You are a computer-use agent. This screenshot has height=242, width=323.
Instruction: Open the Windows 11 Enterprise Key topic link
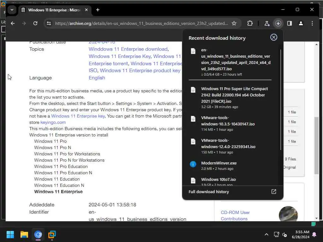point(120,56)
